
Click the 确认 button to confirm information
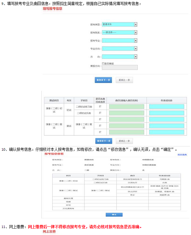pos(114,215)
